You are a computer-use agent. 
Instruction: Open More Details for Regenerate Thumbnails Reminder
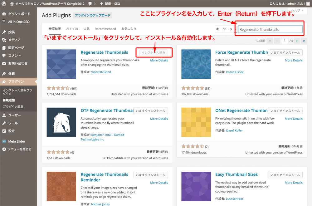click(x=159, y=183)
